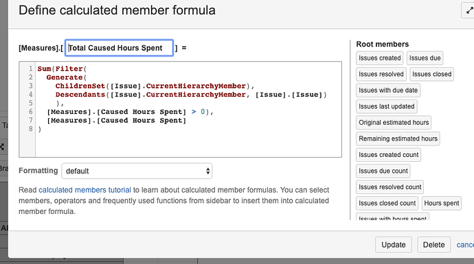Edit the Total Caused Hours Spent name field
The image size is (474, 264).
pos(119,48)
